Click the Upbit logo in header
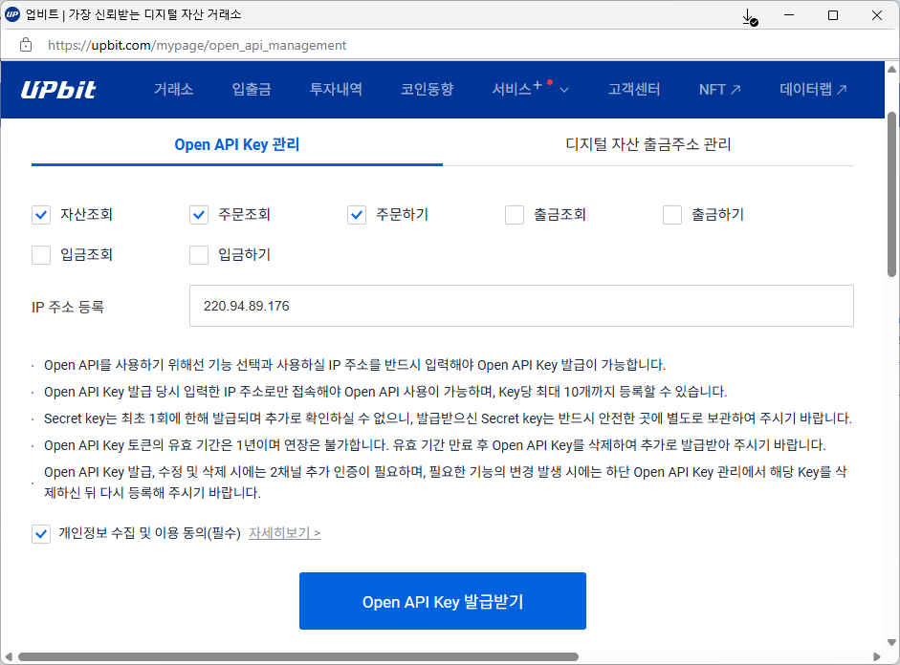Image resolution: width=900 pixels, height=665 pixels. (58, 90)
